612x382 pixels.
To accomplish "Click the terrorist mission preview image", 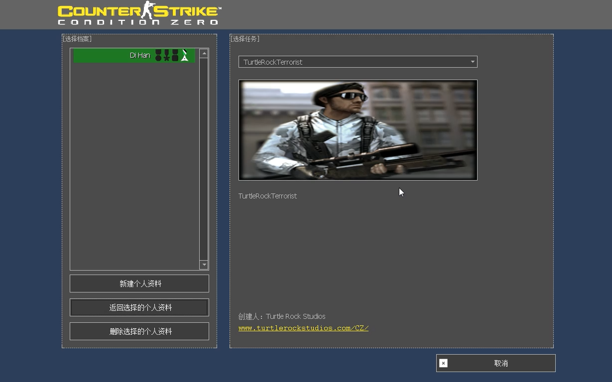I will (358, 130).
